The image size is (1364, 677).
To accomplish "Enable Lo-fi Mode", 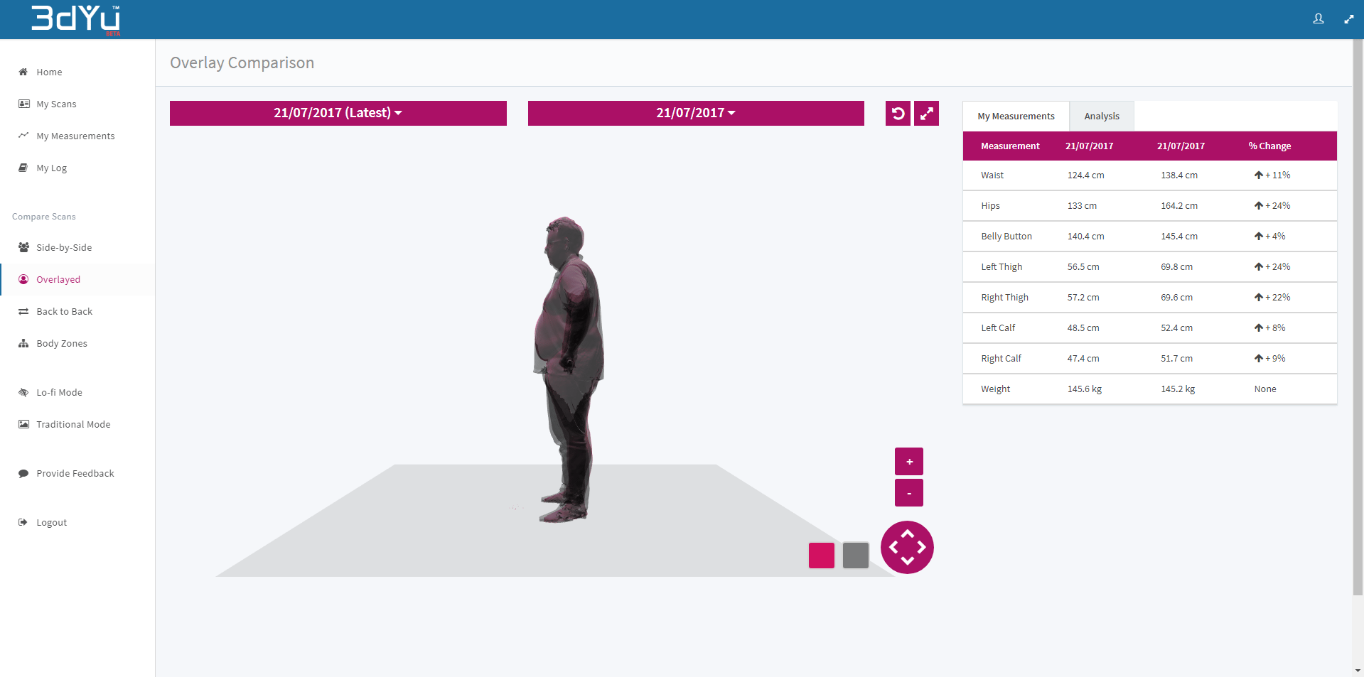I will click(59, 393).
